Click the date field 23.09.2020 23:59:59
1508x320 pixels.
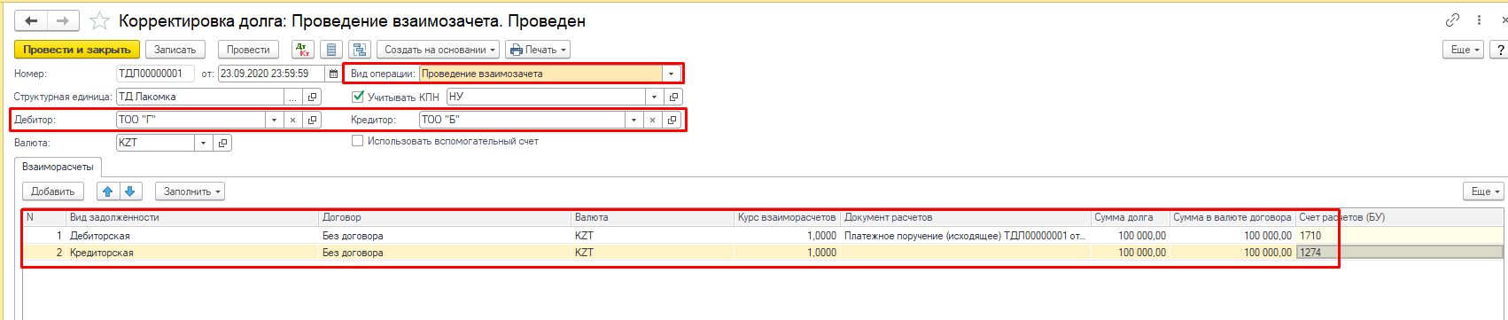click(271, 74)
